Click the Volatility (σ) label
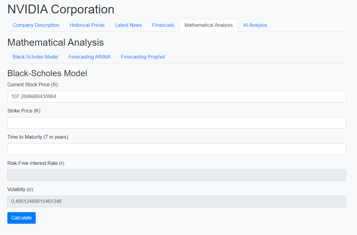Image resolution: width=357 pixels, height=235 pixels. pyautogui.click(x=21, y=189)
